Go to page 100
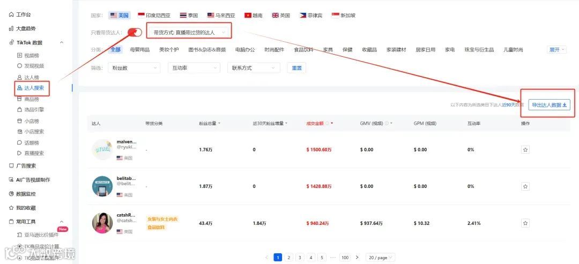579x264 pixels. tap(345, 258)
